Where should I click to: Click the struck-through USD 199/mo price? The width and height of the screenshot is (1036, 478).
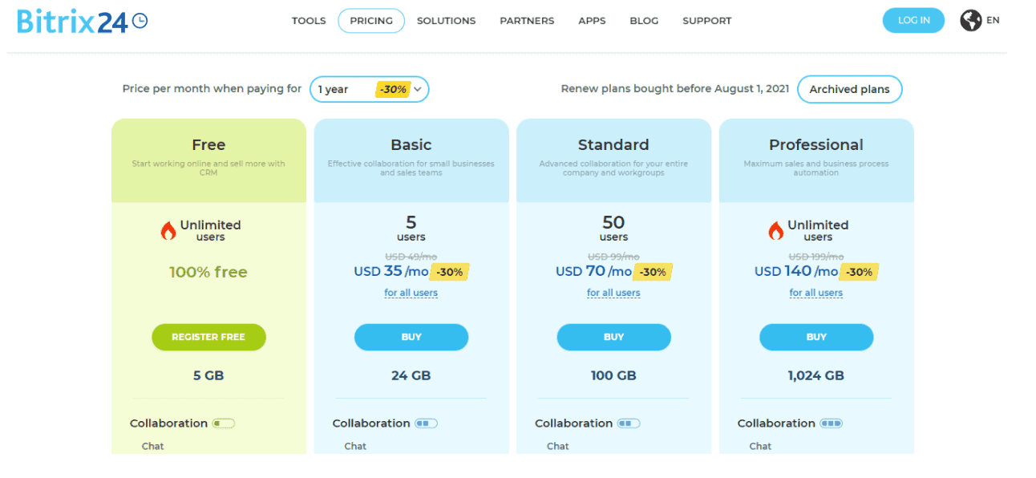coord(816,257)
